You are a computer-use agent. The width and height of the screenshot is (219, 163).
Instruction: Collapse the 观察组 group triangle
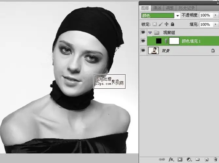pos(150,32)
